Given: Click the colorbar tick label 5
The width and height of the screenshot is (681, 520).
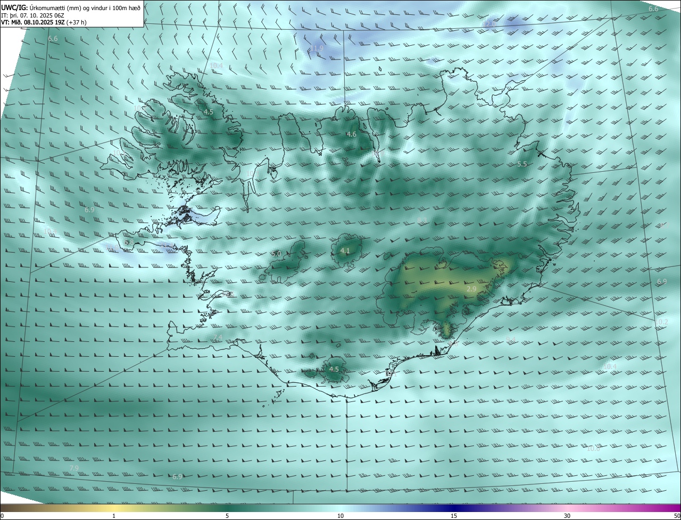Looking at the screenshot, I should point(227,516).
